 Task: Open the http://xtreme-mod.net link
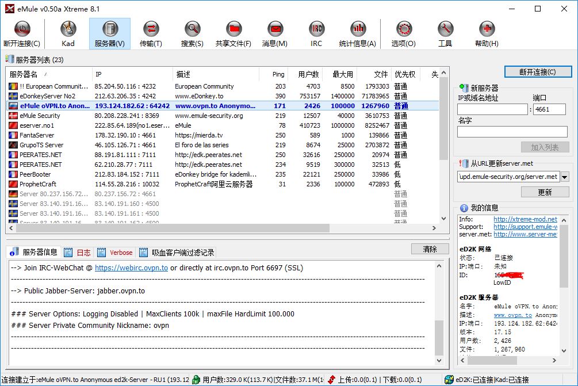(x=525, y=219)
